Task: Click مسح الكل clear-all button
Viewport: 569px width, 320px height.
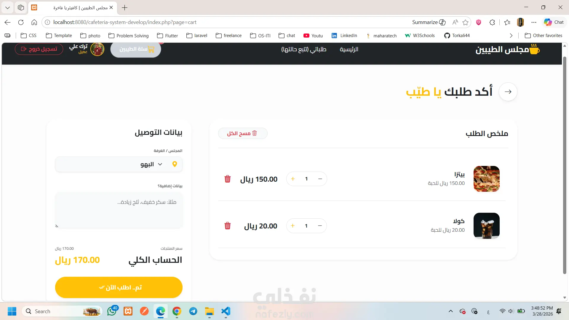Action: click(242, 133)
